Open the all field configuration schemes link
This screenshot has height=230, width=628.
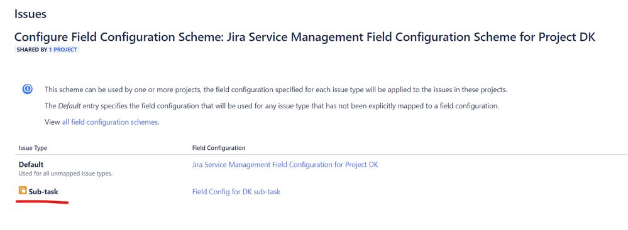110,122
